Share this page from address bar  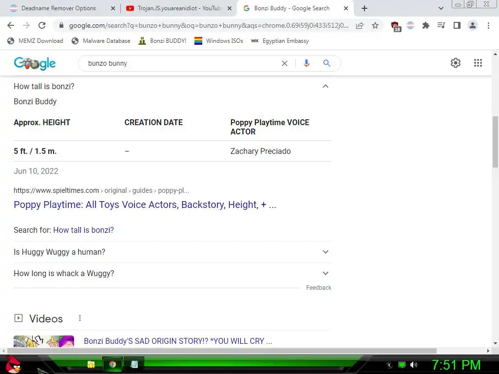(x=360, y=25)
